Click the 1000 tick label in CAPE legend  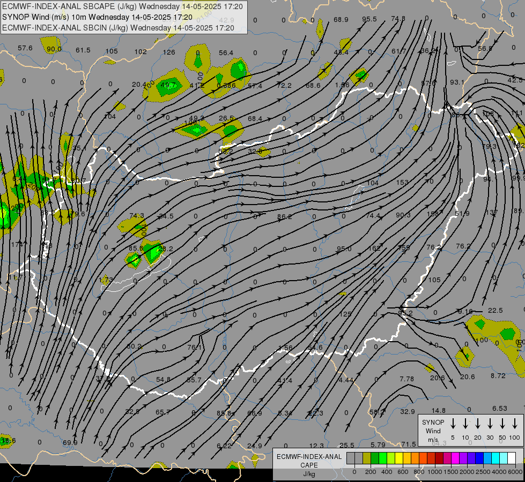pyautogui.click(x=435, y=472)
